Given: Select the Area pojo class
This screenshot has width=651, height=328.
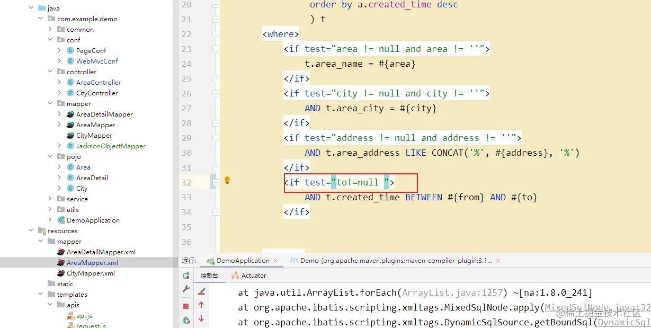Looking at the screenshot, I should click(x=83, y=167).
